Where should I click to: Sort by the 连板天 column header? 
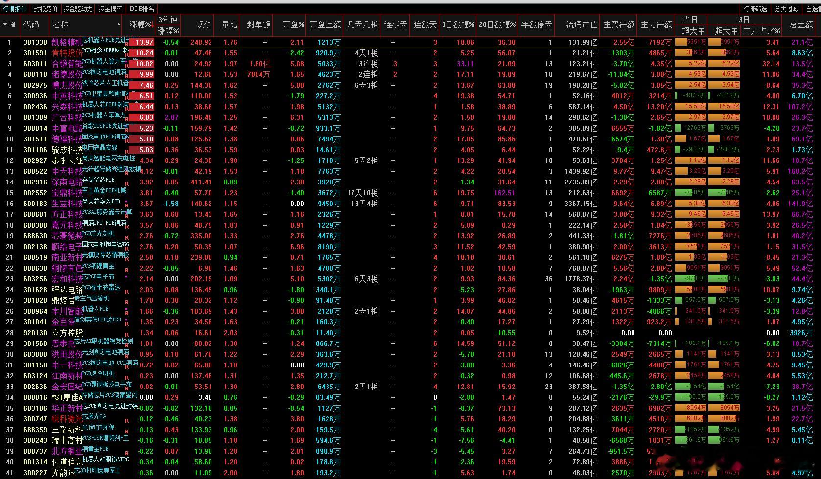(396, 24)
